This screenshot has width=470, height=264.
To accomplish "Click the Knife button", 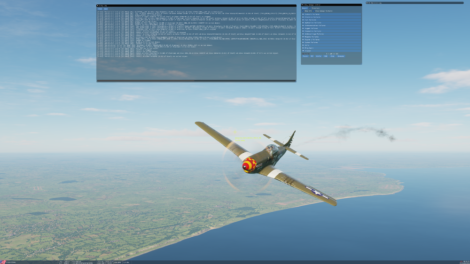I will [x=318, y=56].
